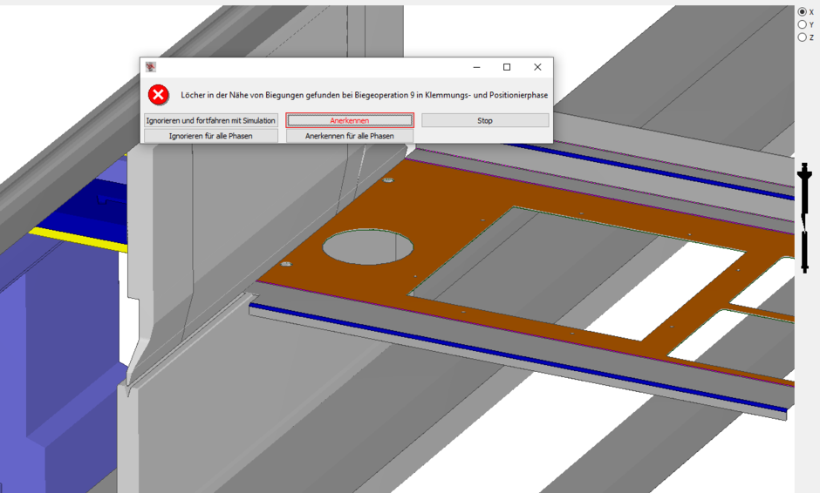The image size is (820, 493).
Task: Confirm with the red Anerkennen button
Action: coord(350,121)
